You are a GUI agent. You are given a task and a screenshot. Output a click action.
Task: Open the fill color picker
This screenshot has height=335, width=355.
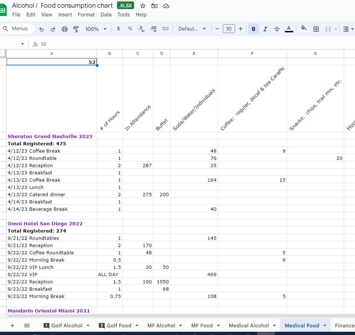pyautogui.click(x=304, y=29)
